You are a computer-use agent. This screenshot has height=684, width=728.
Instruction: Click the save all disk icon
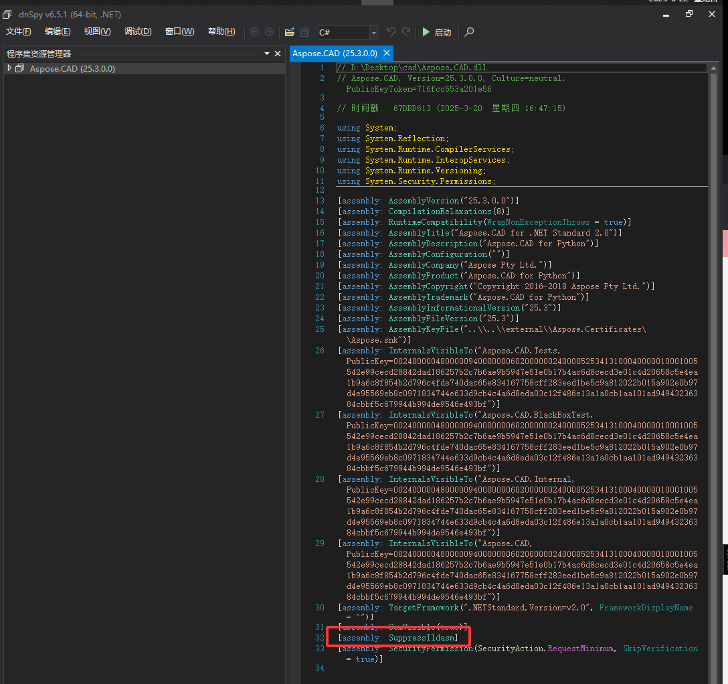304,32
